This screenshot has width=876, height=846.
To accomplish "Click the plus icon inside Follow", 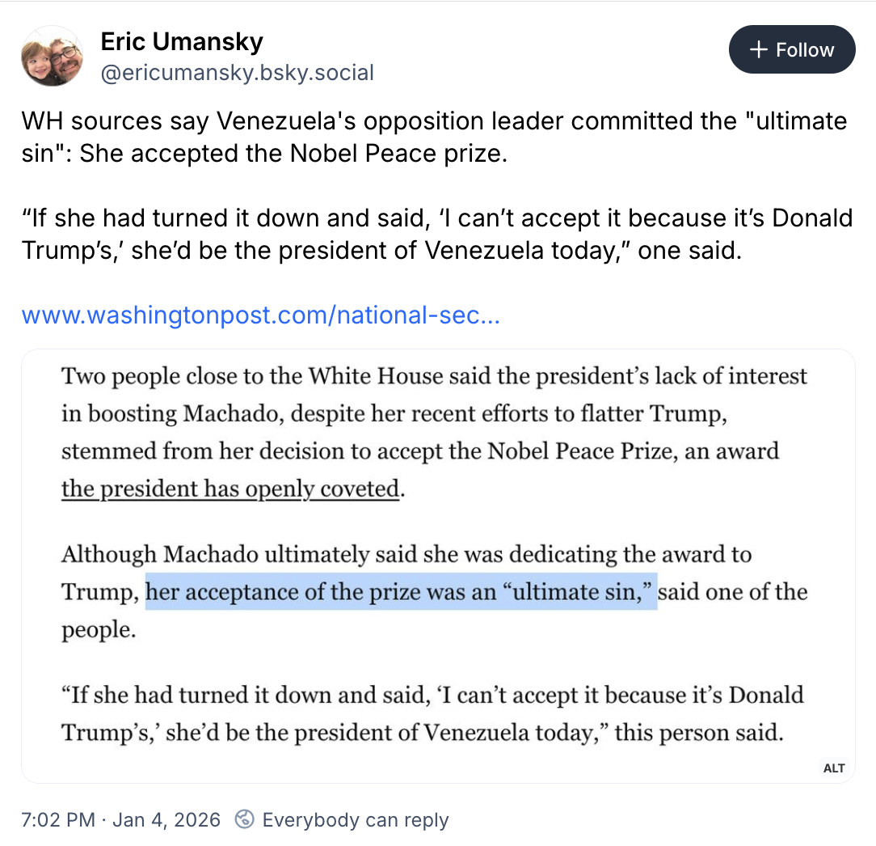I will (758, 49).
